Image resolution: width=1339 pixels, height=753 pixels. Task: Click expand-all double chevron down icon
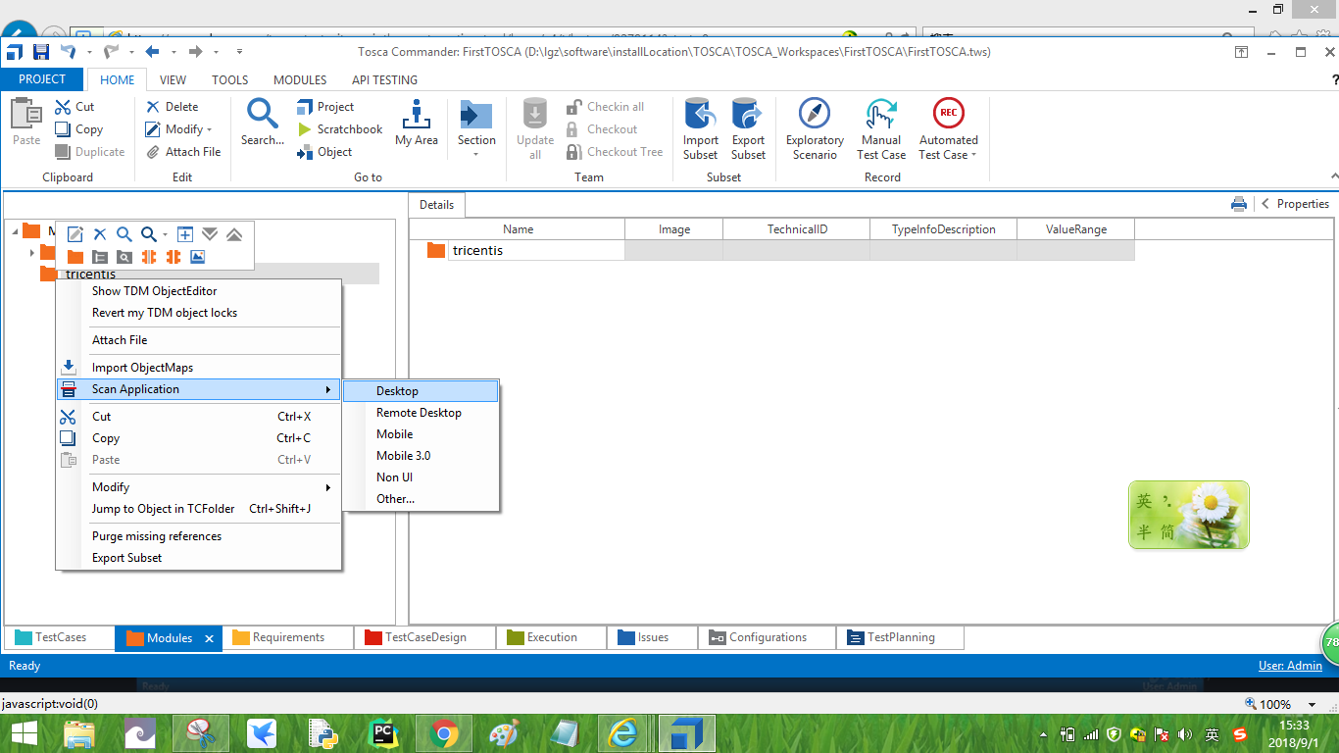(210, 234)
